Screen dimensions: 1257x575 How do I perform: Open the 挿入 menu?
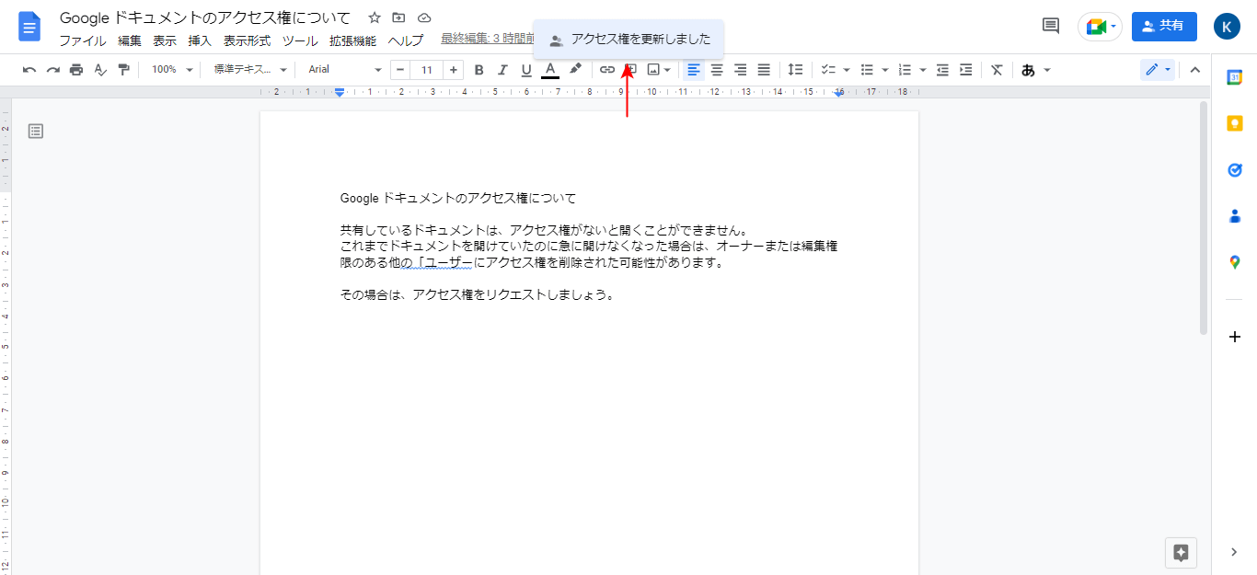200,40
